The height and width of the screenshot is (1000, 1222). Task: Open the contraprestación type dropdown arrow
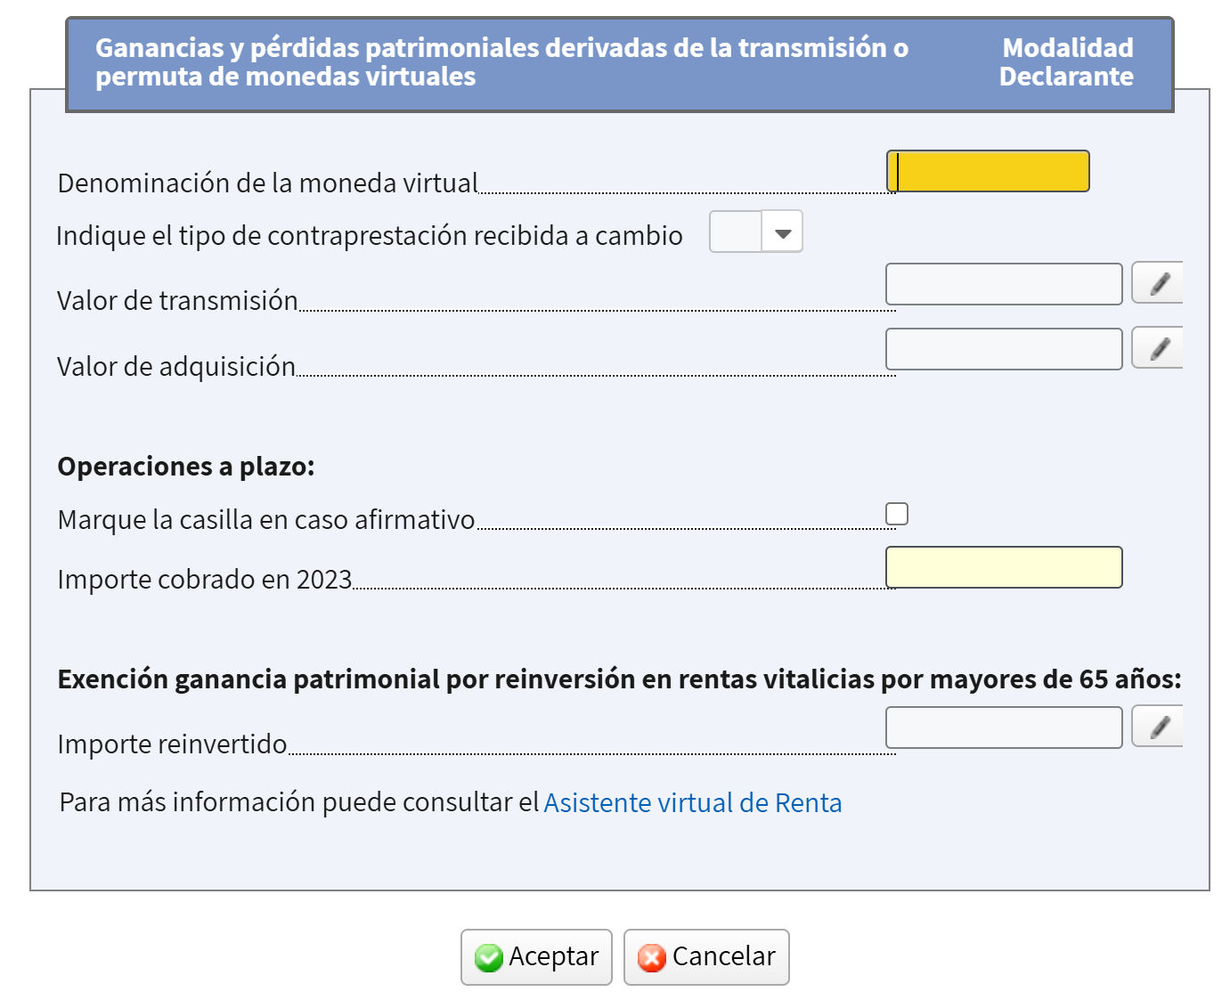pyautogui.click(x=783, y=232)
